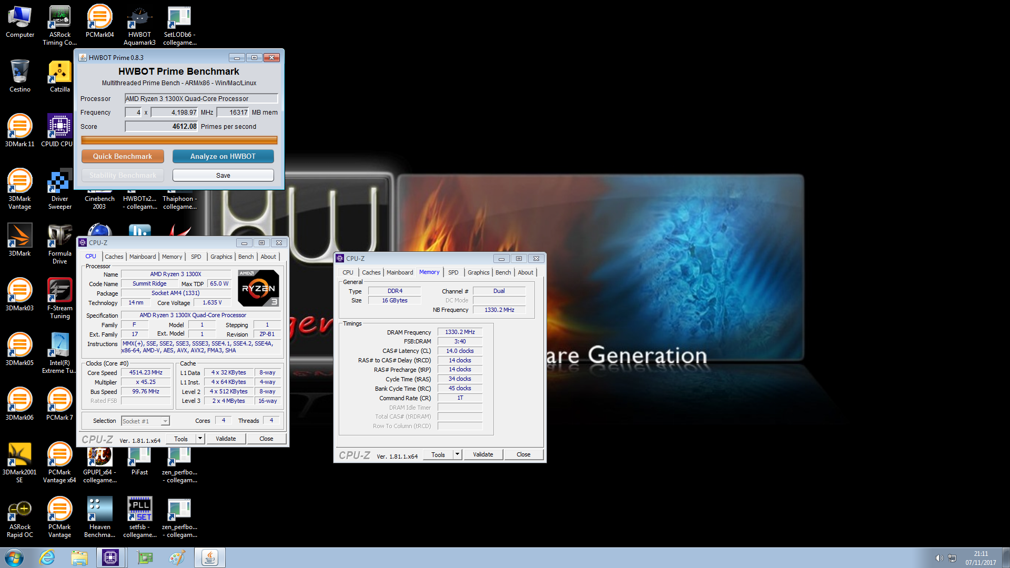1010x568 pixels.
Task: Switch to CPU-Z taskbar button
Action: click(110, 557)
